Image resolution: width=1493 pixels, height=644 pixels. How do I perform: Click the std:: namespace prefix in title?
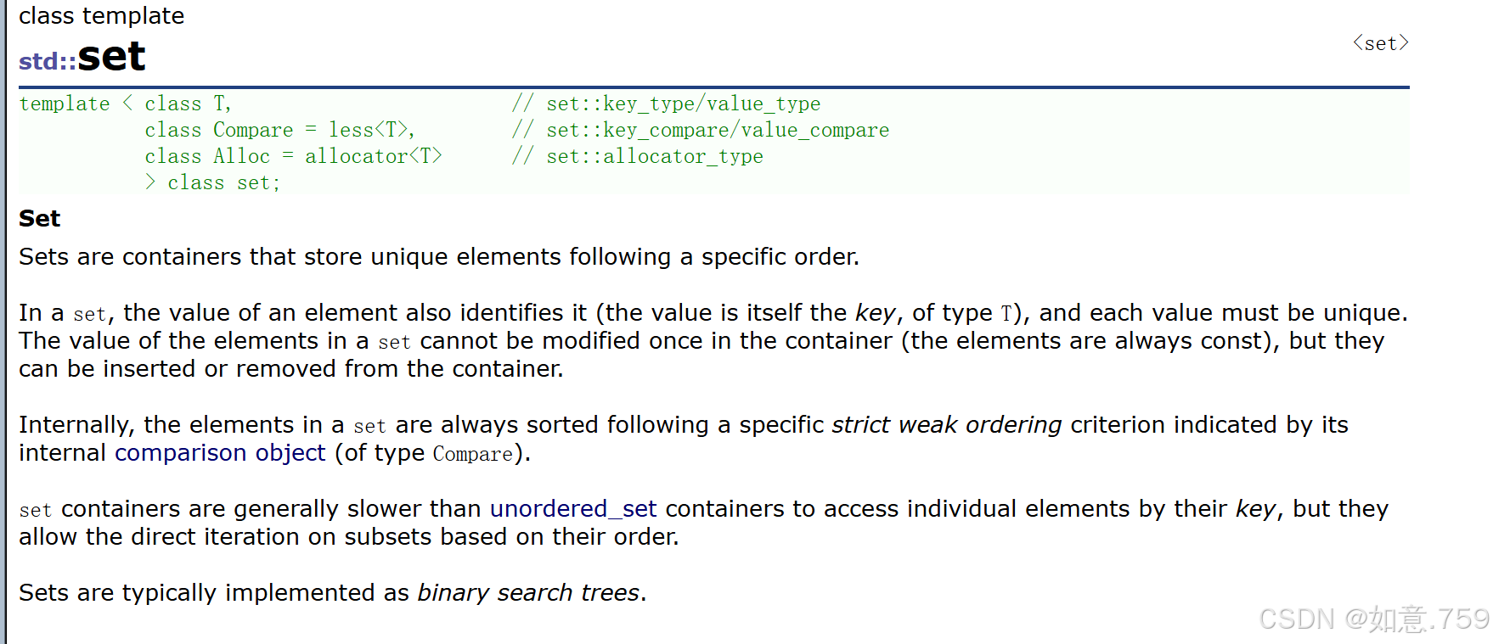[48, 61]
